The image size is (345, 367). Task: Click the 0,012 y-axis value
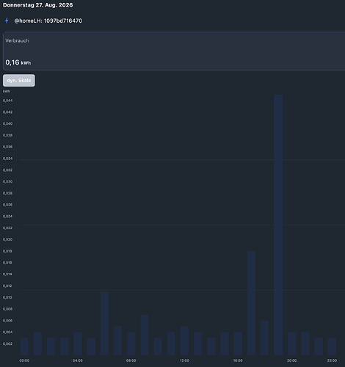coord(7,286)
